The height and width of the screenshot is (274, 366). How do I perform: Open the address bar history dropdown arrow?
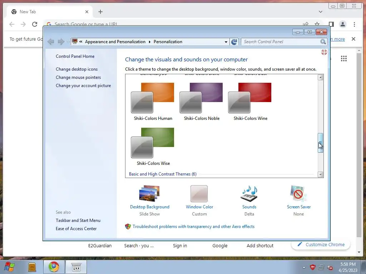point(226,42)
